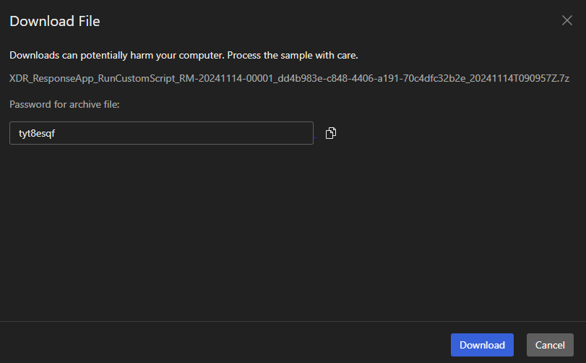Click the header area right of the title

tap(325, 21)
